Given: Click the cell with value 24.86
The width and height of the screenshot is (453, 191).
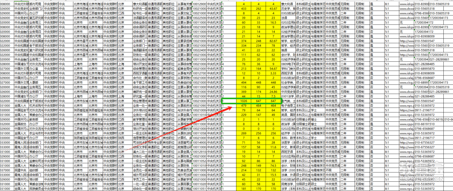Looking at the screenshot, I should [x=273, y=92].
